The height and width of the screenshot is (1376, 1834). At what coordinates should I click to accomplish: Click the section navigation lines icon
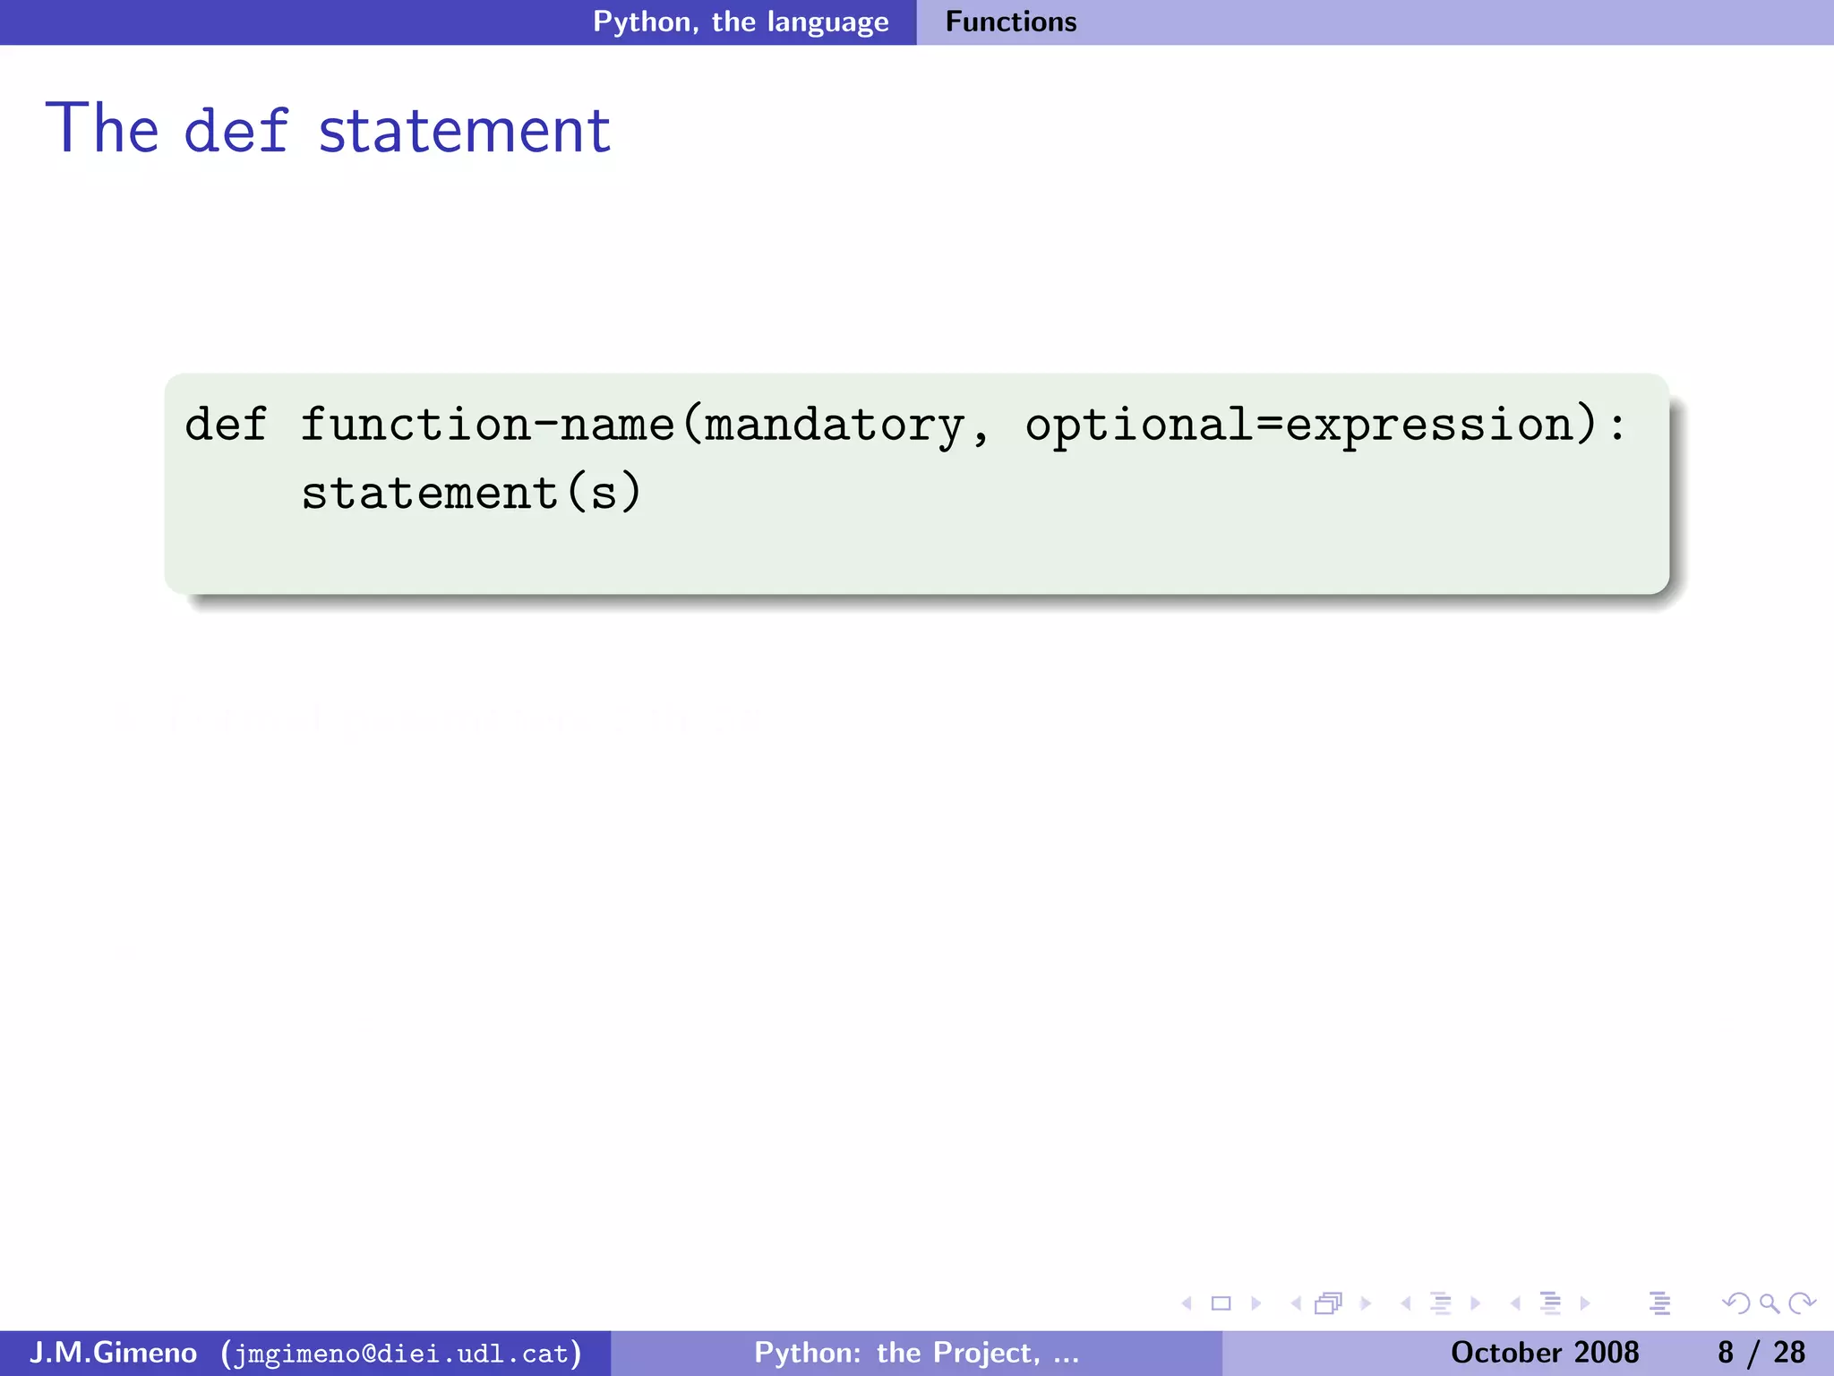tap(1550, 1303)
